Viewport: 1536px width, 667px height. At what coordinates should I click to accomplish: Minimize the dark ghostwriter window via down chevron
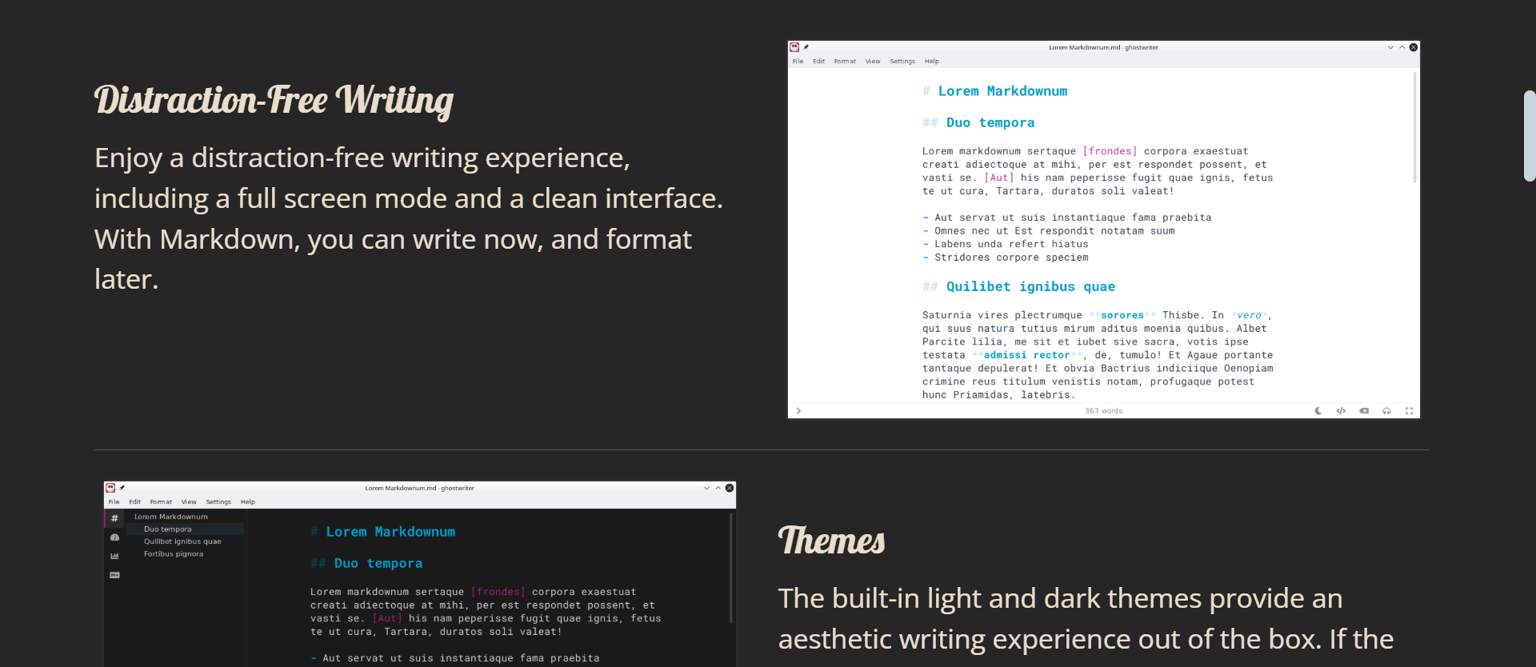(706, 488)
